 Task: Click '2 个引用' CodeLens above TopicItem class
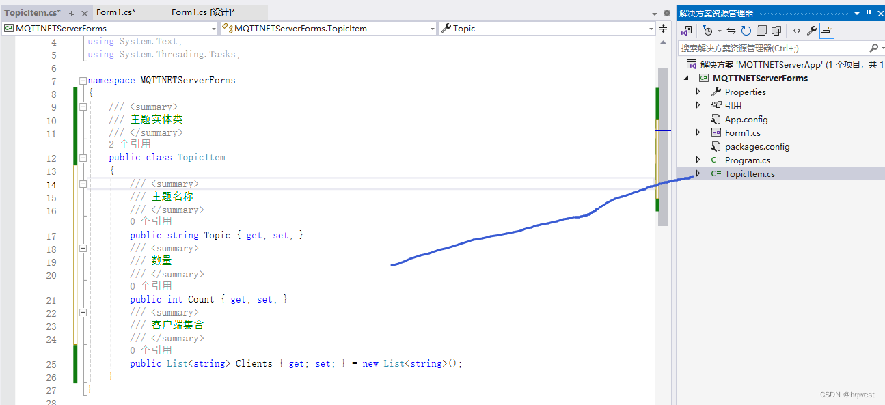click(130, 144)
